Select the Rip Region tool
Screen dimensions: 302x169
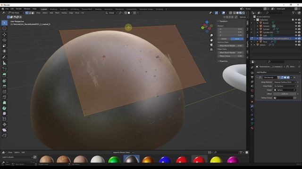pos(4,136)
